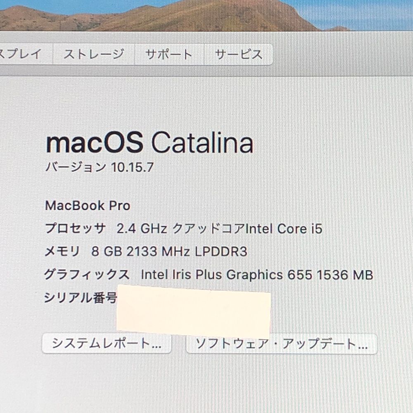Click the プロセッサ label

[x=75, y=228]
